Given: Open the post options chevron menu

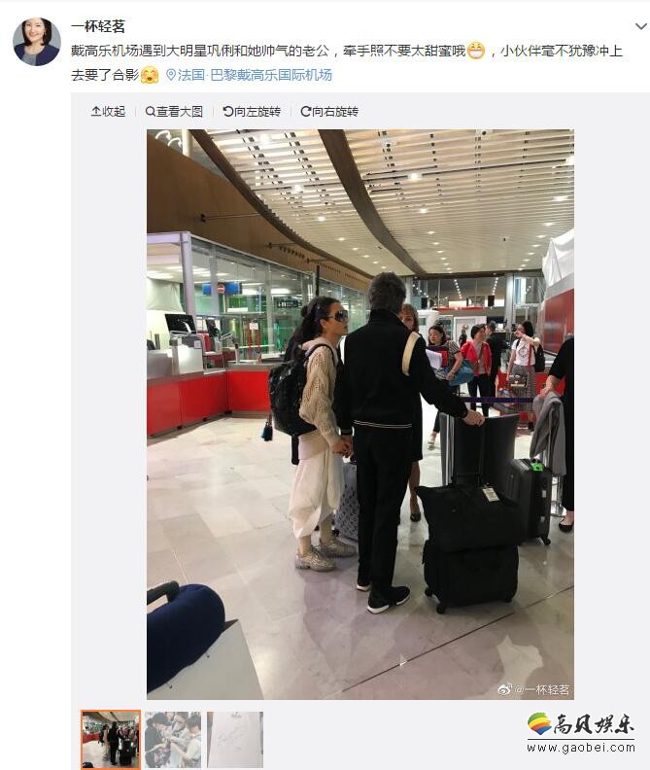Looking at the screenshot, I should pyautogui.click(x=640, y=26).
